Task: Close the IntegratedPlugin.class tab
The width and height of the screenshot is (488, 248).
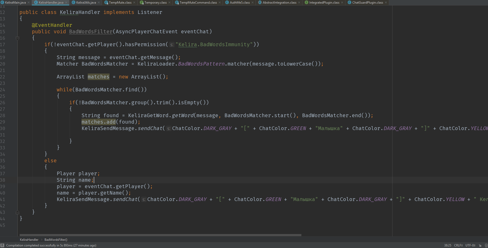Action: click(342, 3)
